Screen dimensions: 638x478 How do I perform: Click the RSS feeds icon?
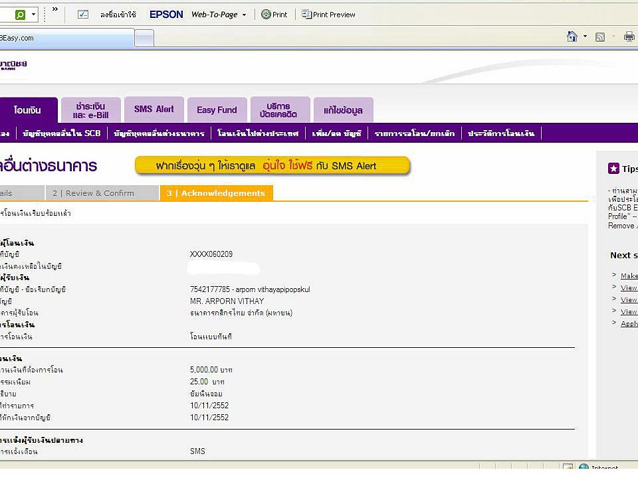pyautogui.click(x=600, y=37)
